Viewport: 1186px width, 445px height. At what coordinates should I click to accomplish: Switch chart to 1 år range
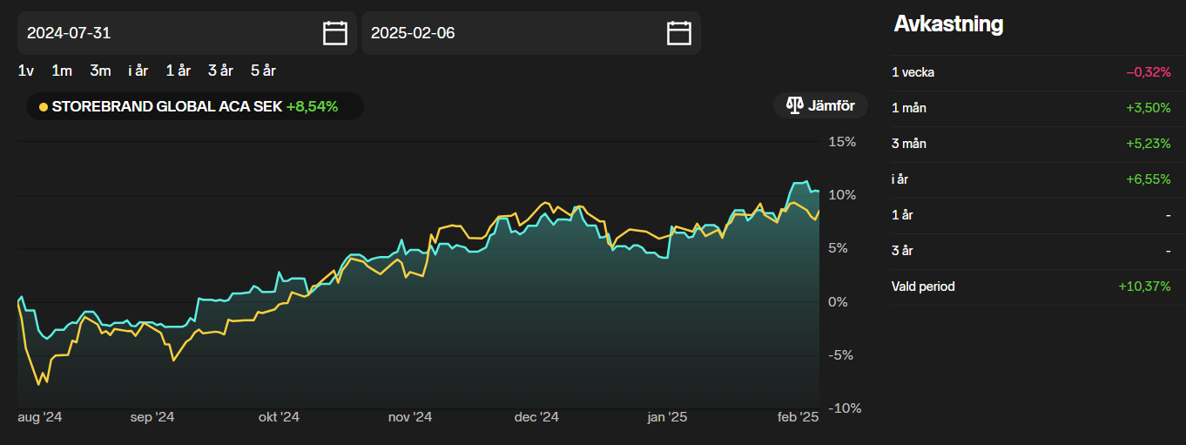[178, 71]
